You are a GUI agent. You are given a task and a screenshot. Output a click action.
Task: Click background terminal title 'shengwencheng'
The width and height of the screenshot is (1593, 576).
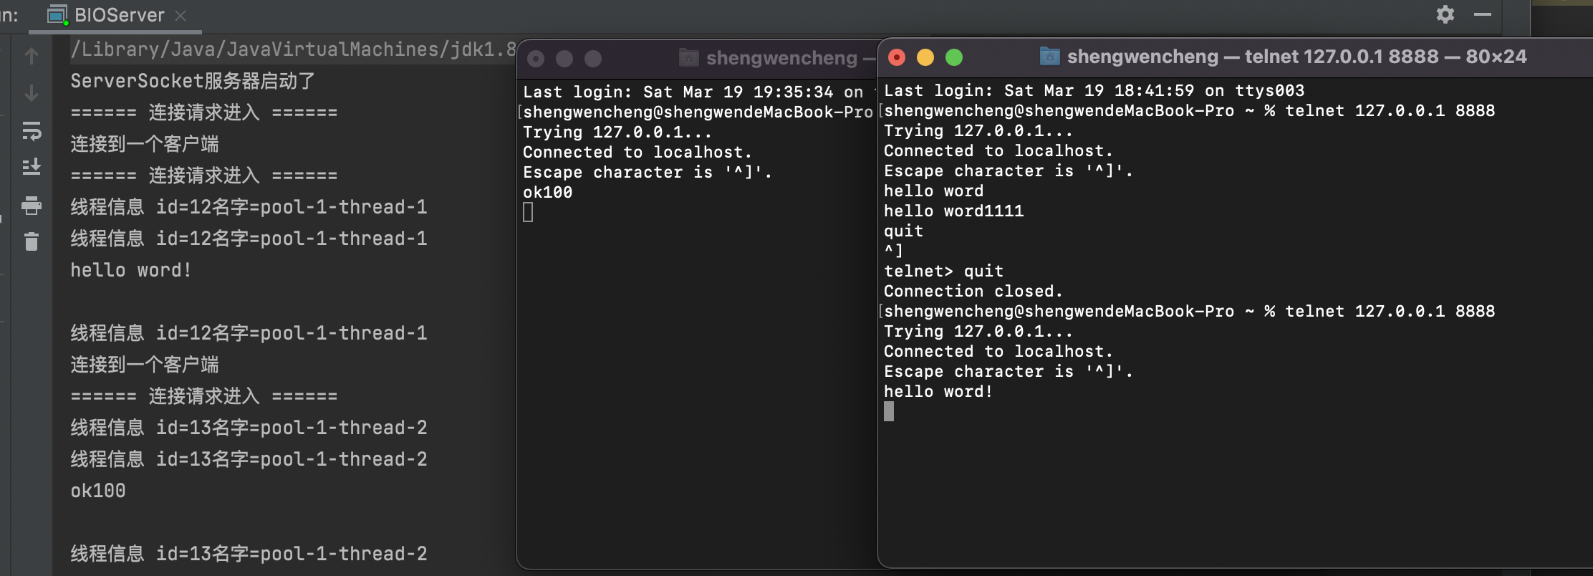click(x=781, y=58)
